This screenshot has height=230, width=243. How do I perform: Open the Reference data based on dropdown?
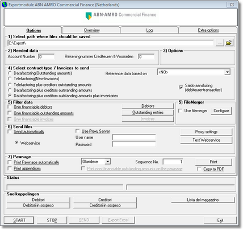pyautogui.click(x=227, y=72)
